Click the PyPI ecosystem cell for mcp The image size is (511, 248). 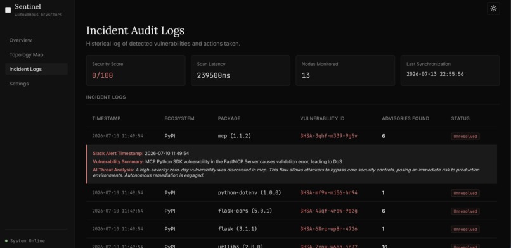169,136
